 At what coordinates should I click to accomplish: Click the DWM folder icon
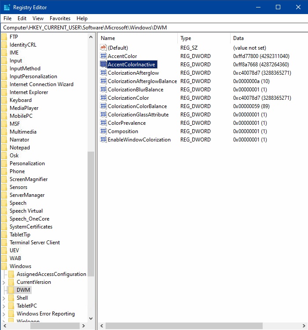[11, 290]
